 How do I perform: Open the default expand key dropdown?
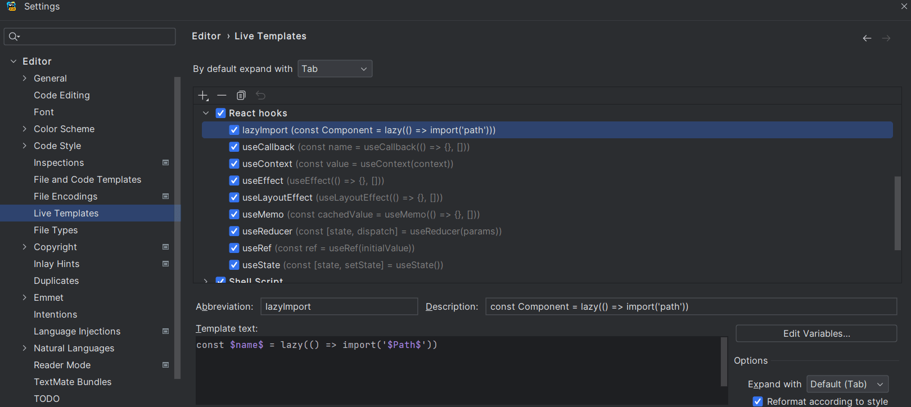pyautogui.click(x=335, y=69)
